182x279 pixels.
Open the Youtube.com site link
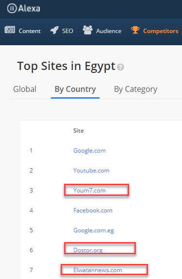tap(91, 171)
